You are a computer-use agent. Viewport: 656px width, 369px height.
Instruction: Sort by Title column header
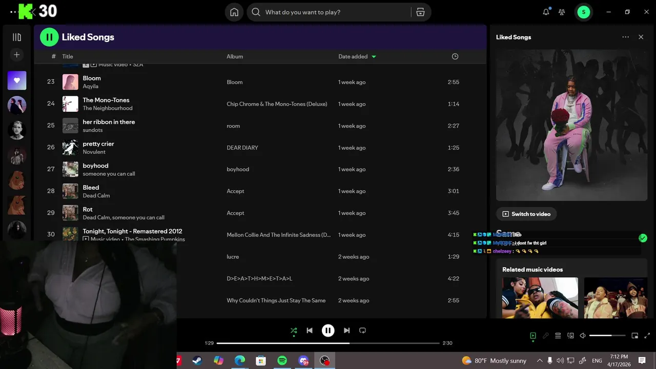coord(68,56)
